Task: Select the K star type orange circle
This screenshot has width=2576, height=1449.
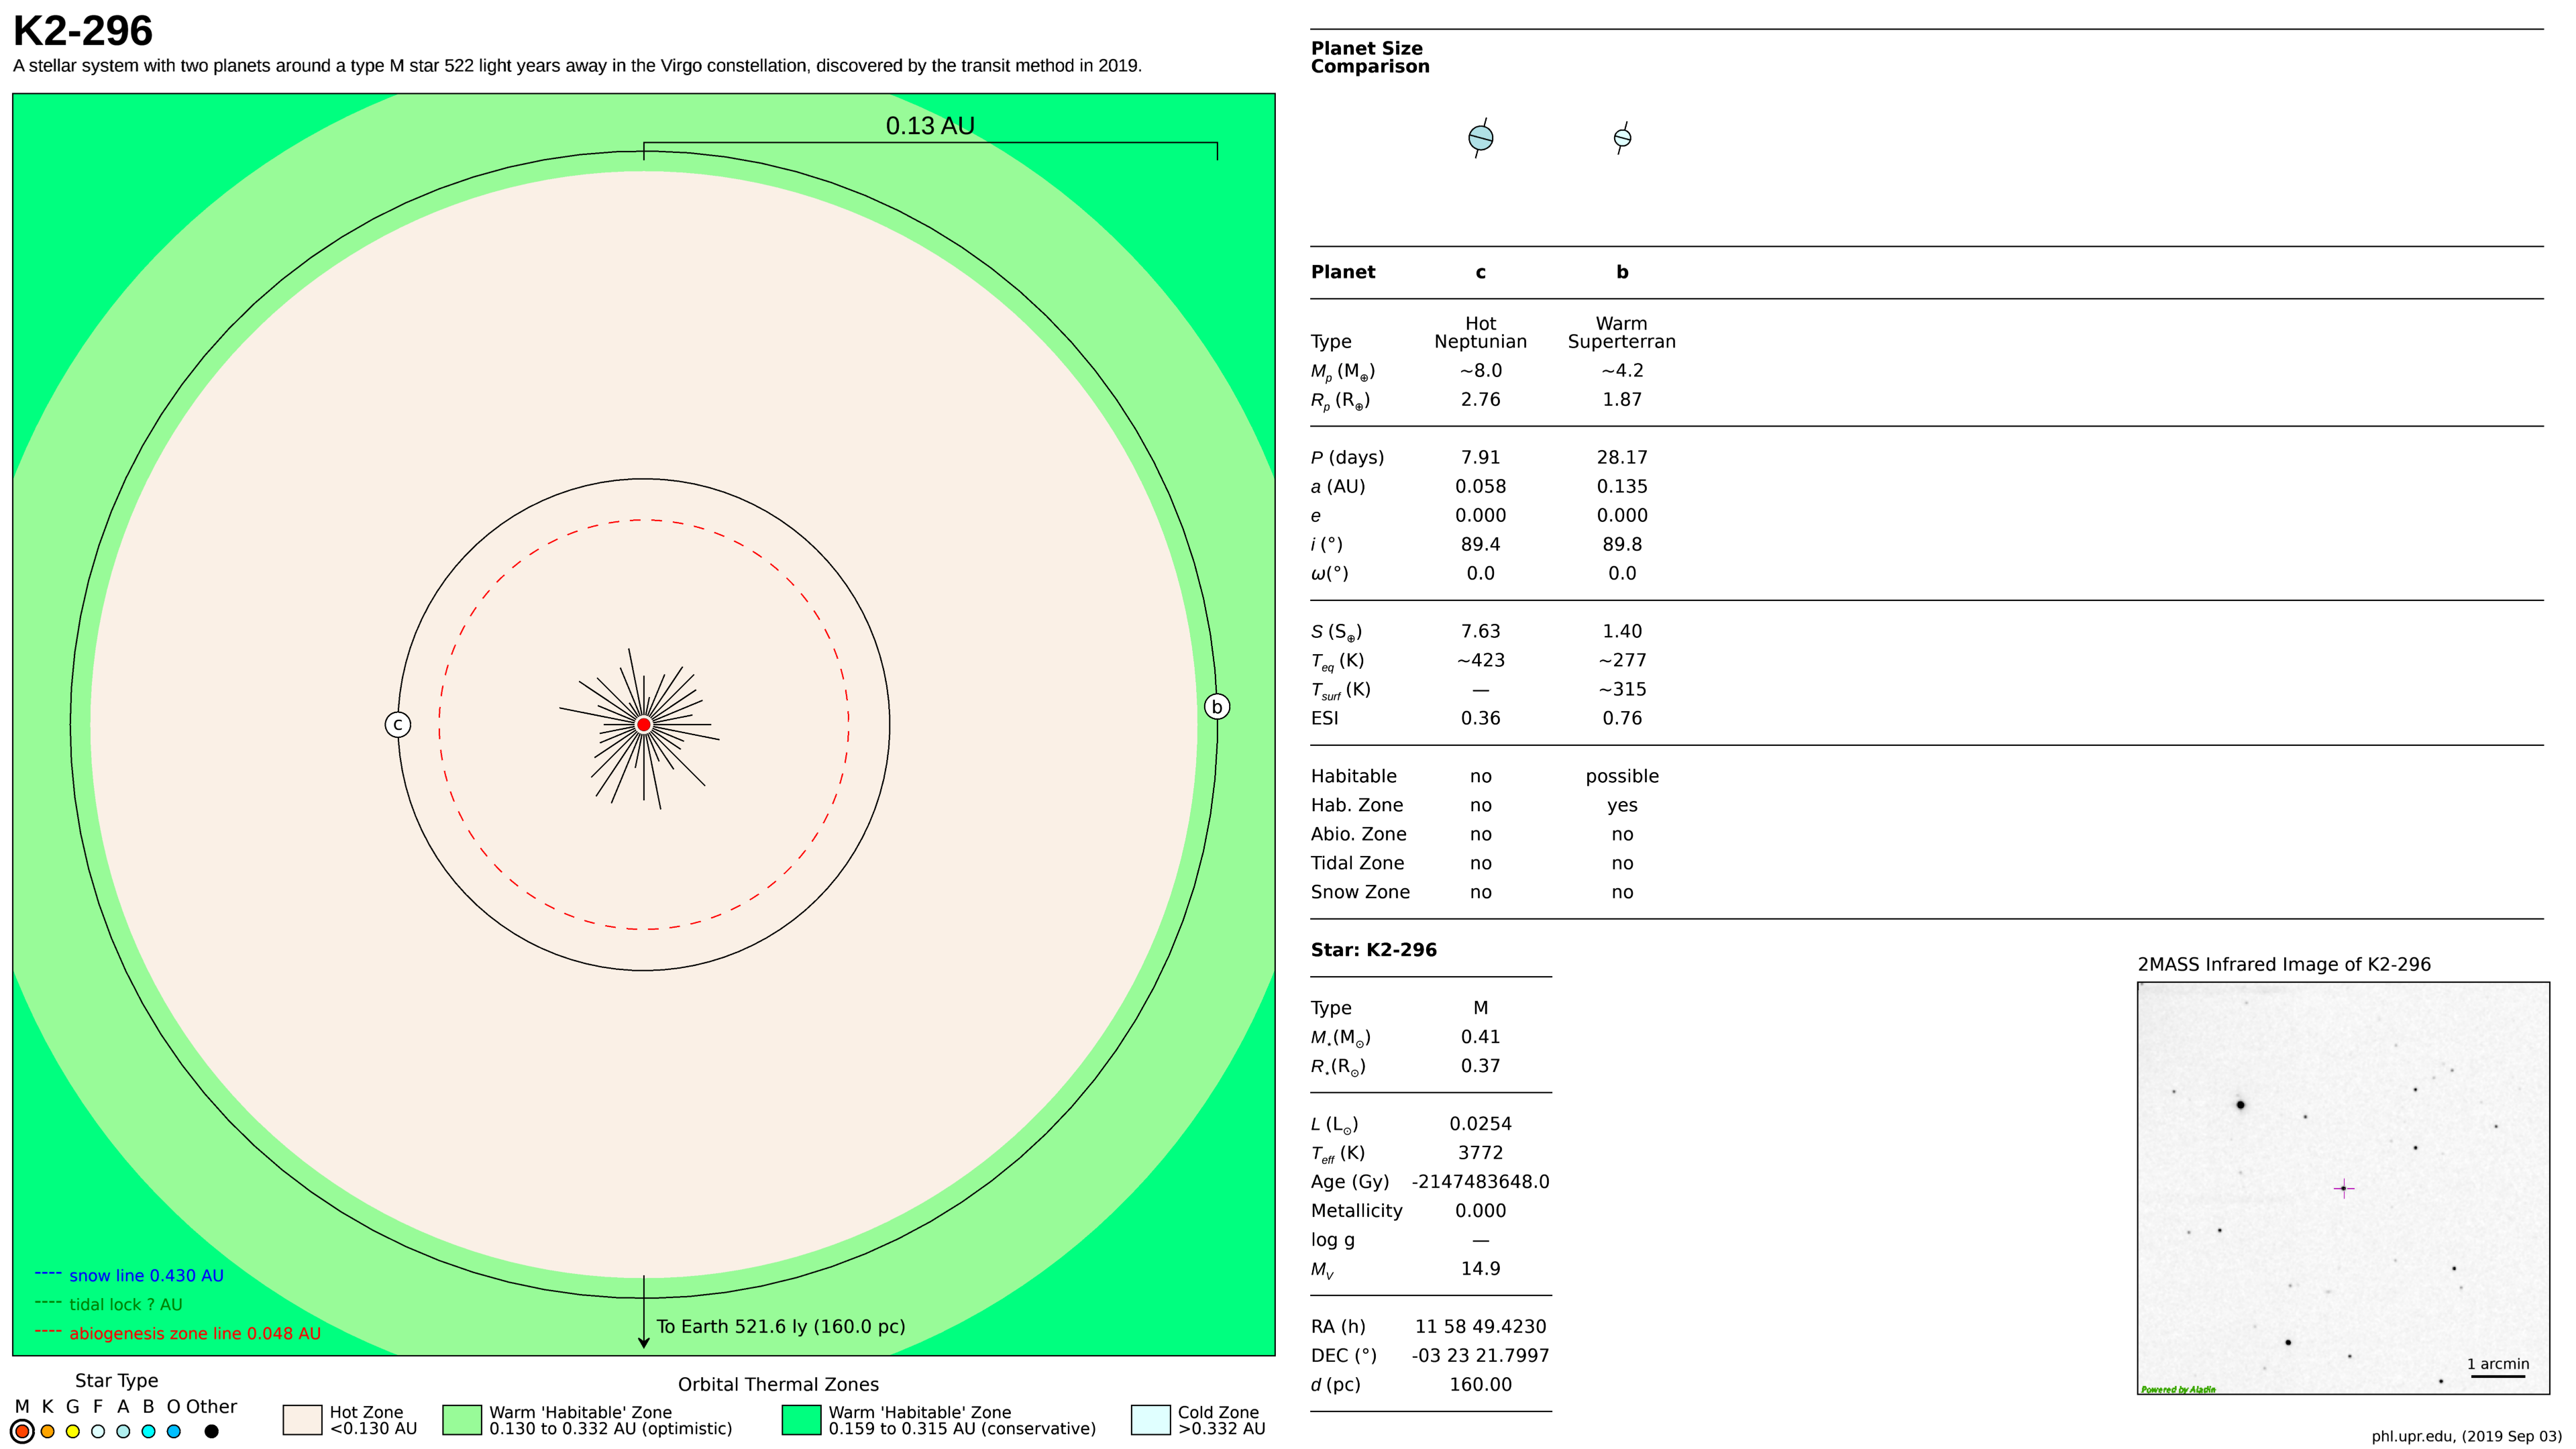Action: pos(47,1431)
